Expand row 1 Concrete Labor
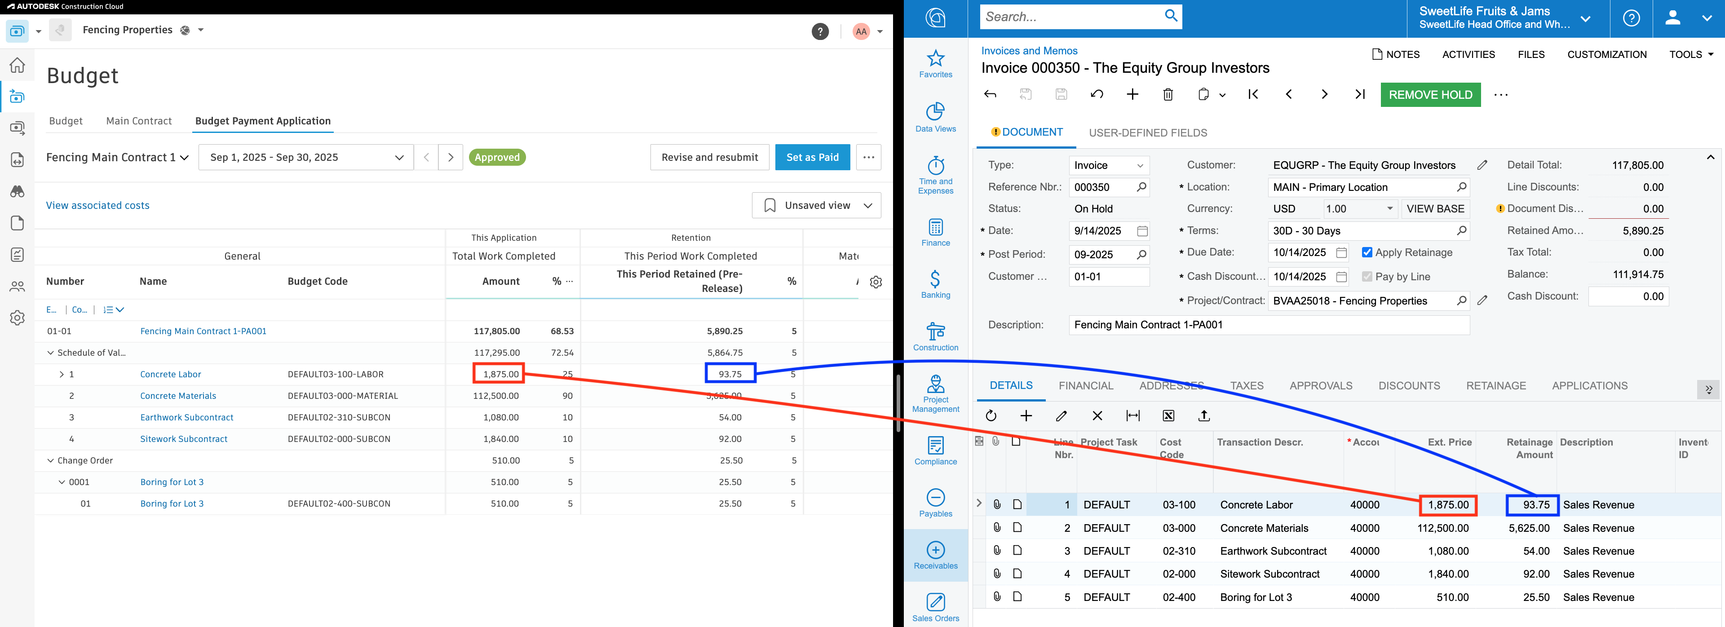 tap(61, 374)
